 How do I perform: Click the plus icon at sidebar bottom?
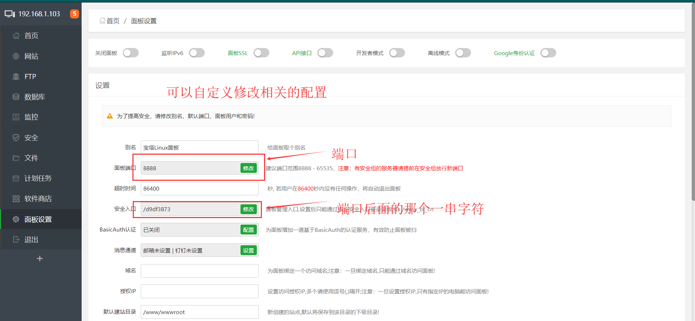(40, 258)
